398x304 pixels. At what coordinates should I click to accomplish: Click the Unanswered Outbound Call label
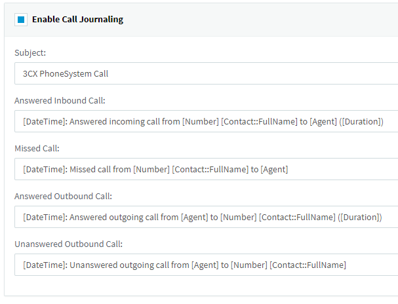[68, 244]
